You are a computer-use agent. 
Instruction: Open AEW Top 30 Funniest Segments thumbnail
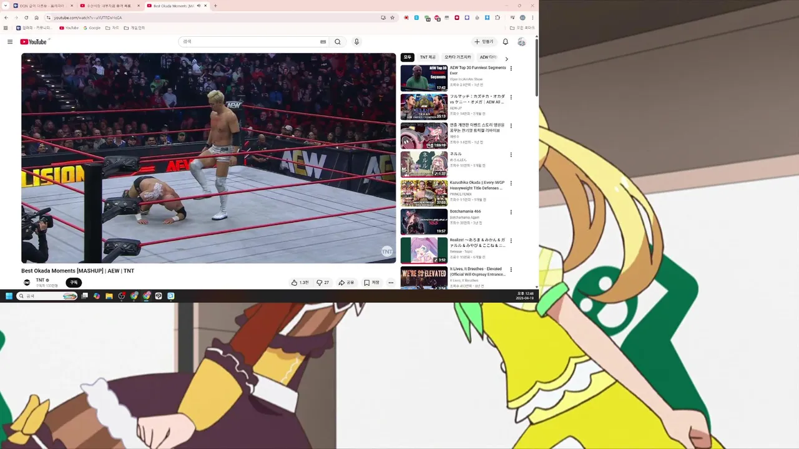(424, 78)
